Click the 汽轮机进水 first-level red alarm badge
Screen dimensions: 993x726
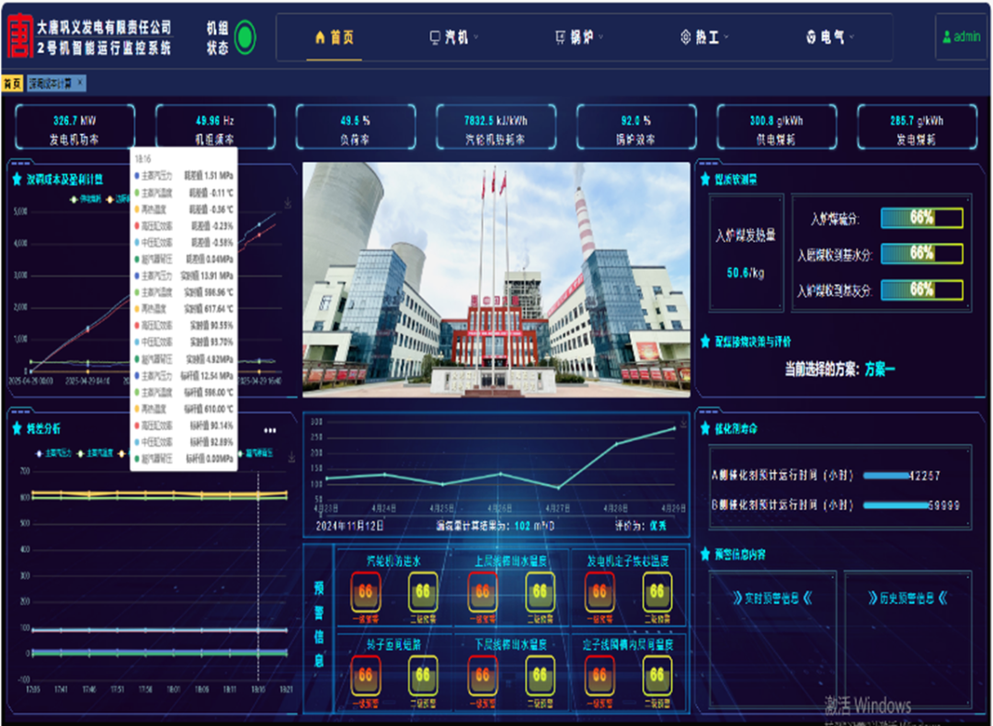365,592
